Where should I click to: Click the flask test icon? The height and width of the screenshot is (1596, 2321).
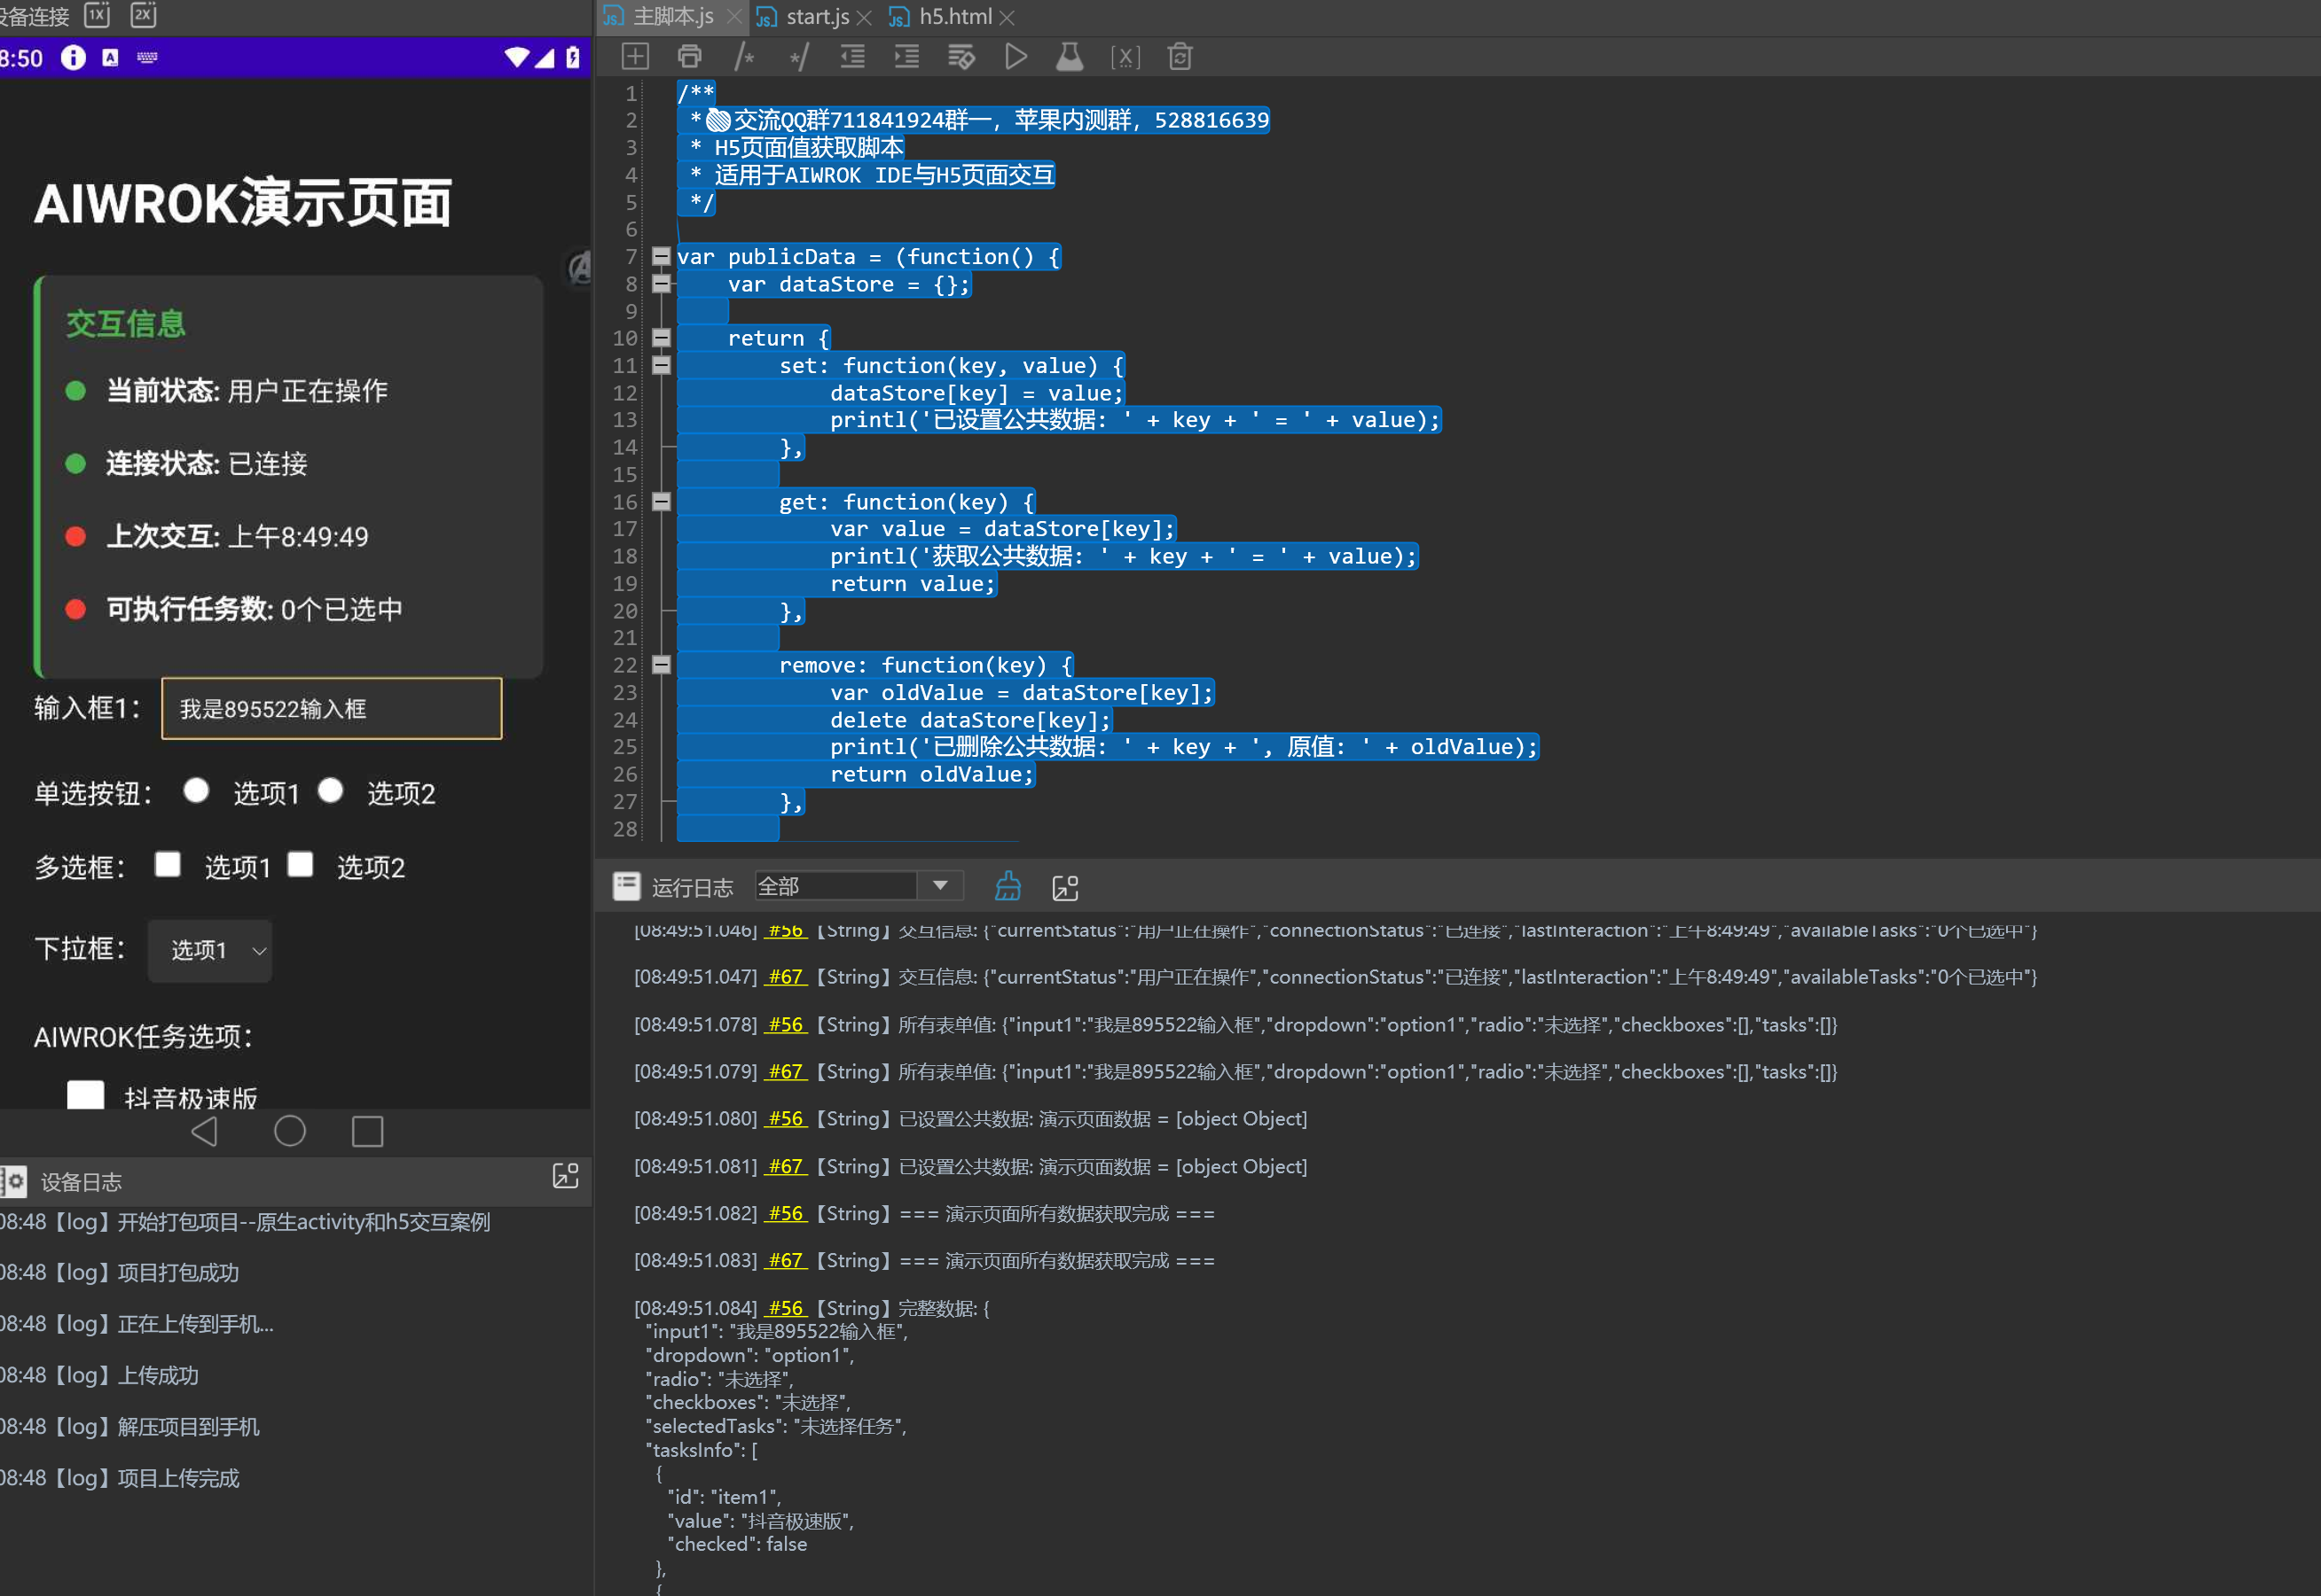point(1069,57)
